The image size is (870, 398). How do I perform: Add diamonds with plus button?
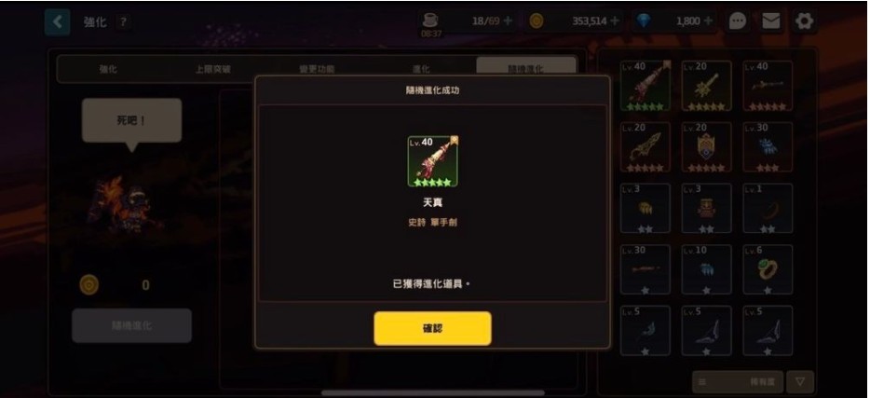[x=708, y=21]
